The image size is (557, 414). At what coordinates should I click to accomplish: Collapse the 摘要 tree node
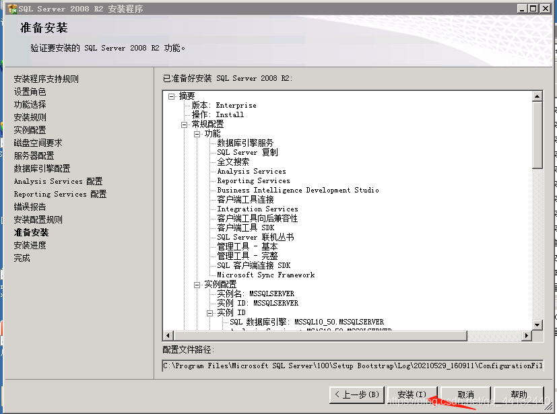coord(172,96)
